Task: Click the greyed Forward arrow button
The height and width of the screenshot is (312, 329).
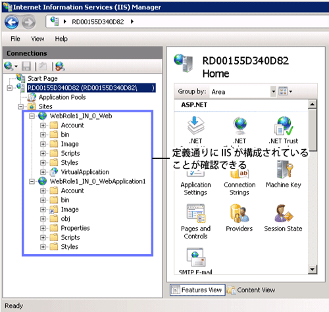Action: 29,22
